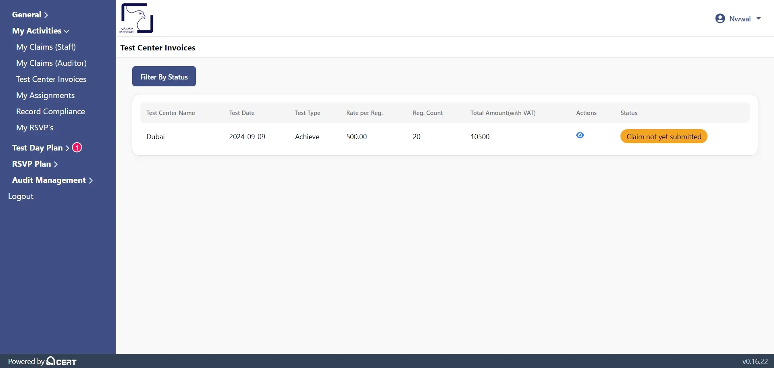The width and height of the screenshot is (774, 368).
Task: Click the eye icon to view Dubai invoice
Action: coord(580,135)
